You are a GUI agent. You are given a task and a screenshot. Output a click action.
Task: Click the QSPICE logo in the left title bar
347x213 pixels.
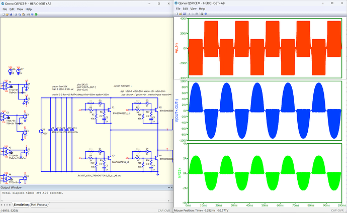(x=3, y=4)
